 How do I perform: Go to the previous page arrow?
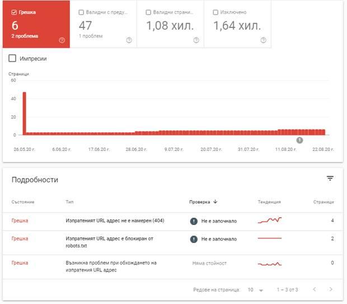[315, 289]
